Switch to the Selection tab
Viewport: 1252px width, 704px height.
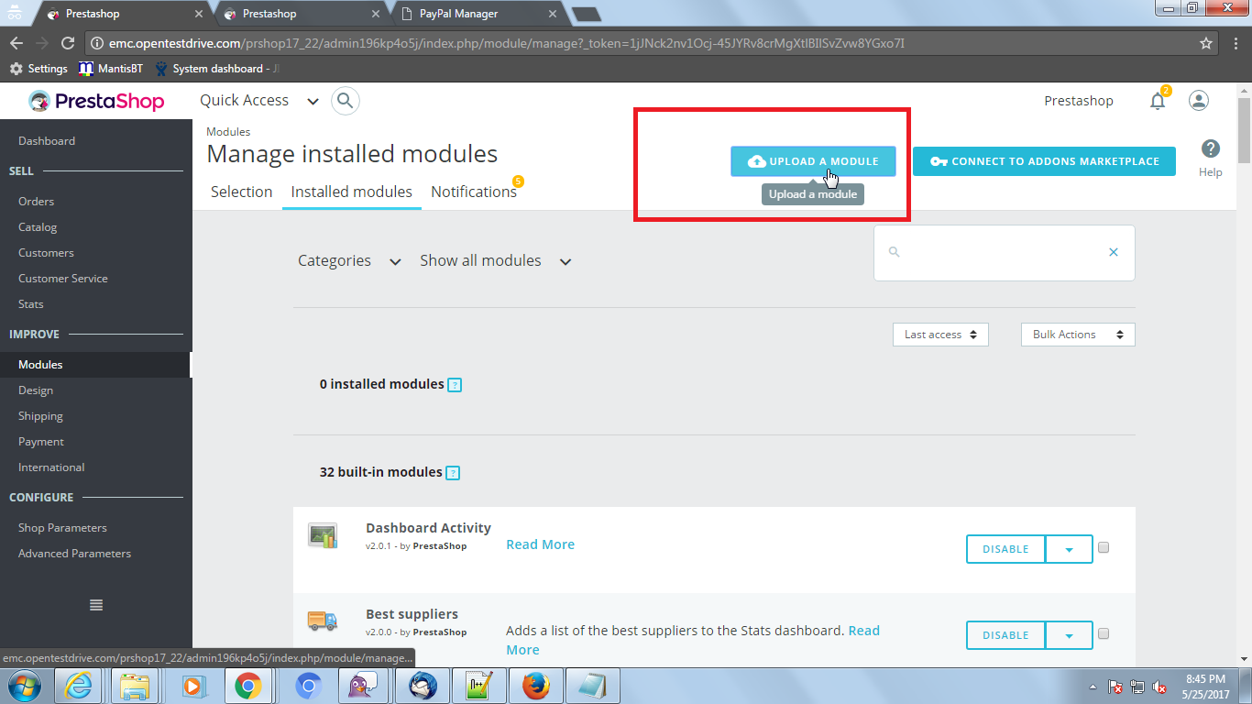coord(242,192)
